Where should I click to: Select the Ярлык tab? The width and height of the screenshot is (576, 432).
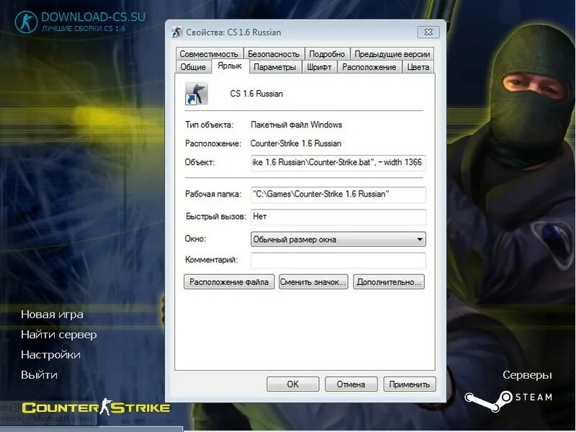pyautogui.click(x=230, y=66)
